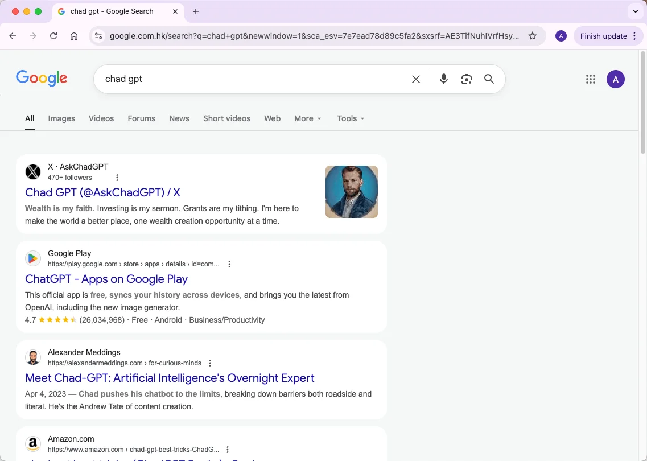The height and width of the screenshot is (461, 647).
Task: Click the alexandermeddings.com breadcrumb URL
Action: pyautogui.click(x=125, y=363)
